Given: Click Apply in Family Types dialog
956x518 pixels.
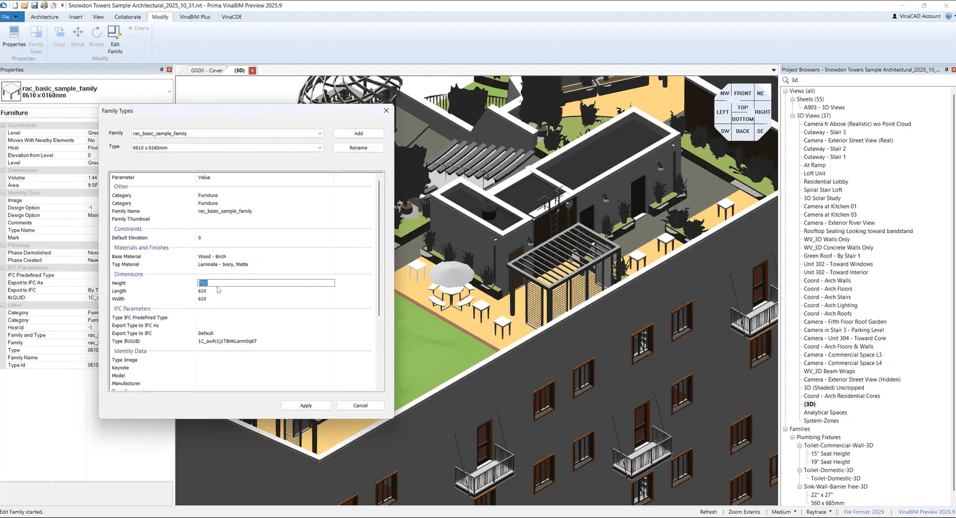Looking at the screenshot, I should pyautogui.click(x=306, y=406).
